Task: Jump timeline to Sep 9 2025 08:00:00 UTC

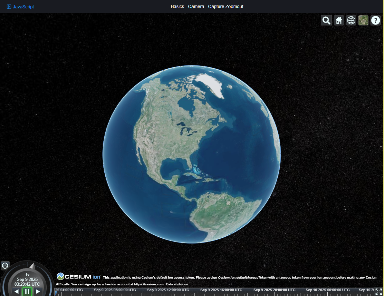Action: coord(115,290)
